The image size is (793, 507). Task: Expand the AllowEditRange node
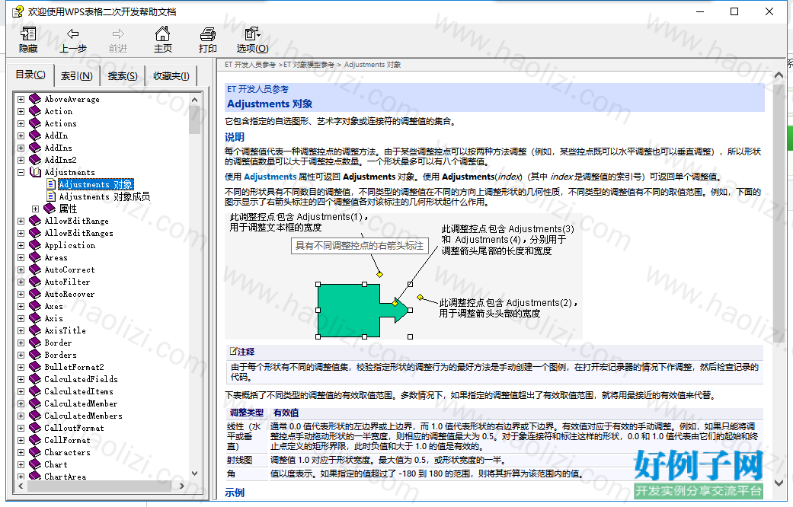[21, 221]
